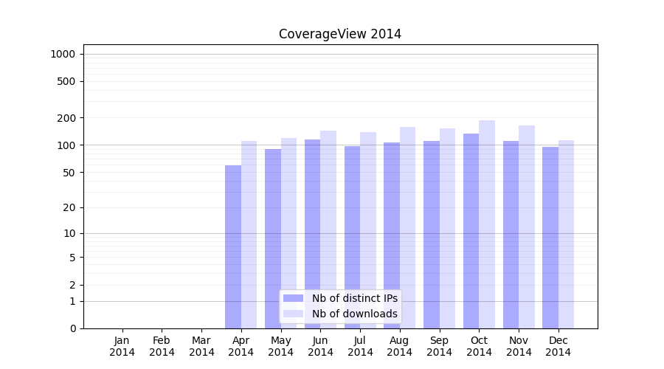Select the Nb of distinct IPs legend label
This screenshot has width=664, height=369.
click(x=354, y=298)
